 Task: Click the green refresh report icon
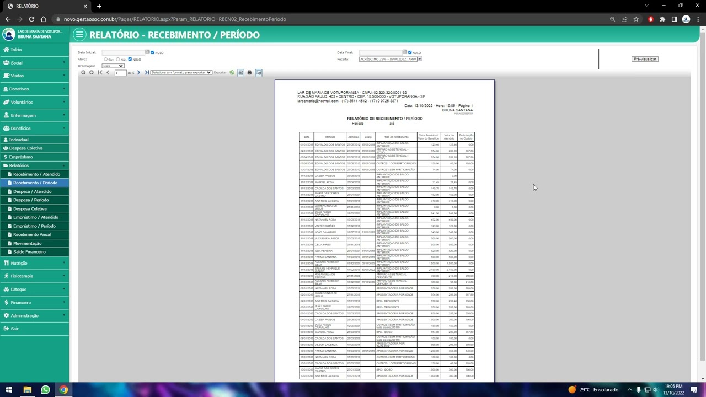click(x=232, y=73)
